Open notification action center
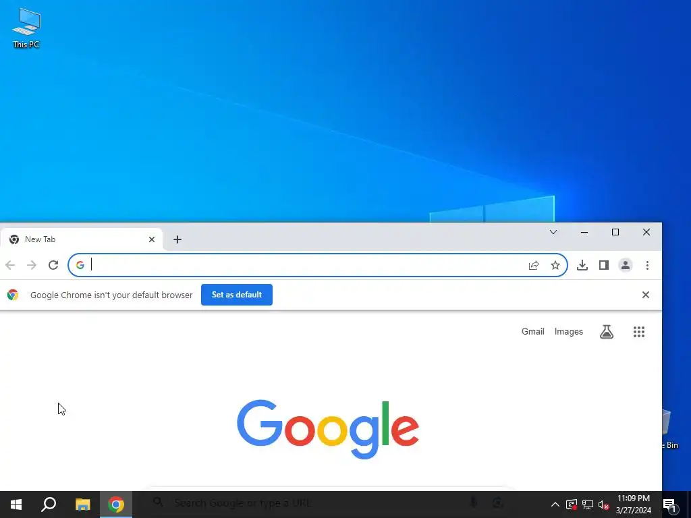691x518 pixels. (x=670, y=505)
